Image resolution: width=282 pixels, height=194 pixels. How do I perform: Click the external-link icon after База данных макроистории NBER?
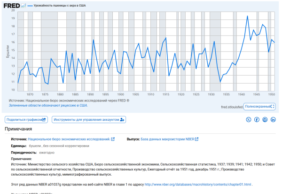(197, 139)
